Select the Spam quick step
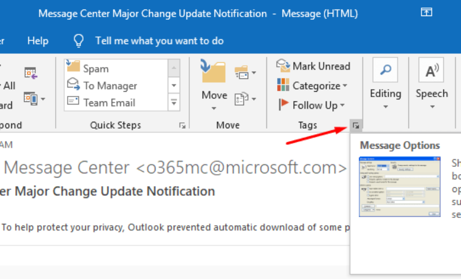Image resolution: width=461 pixels, height=279 pixels. (x=116, y=68)
